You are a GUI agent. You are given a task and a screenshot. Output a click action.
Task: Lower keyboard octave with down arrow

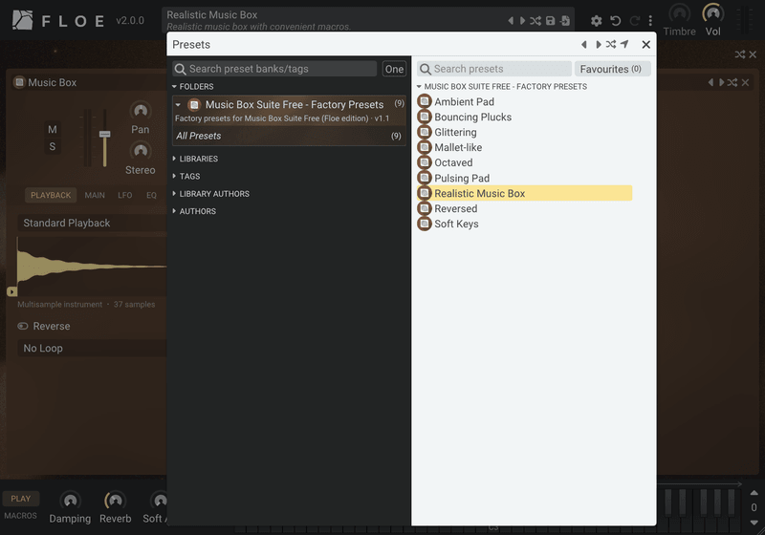click(x=754, y=523)
